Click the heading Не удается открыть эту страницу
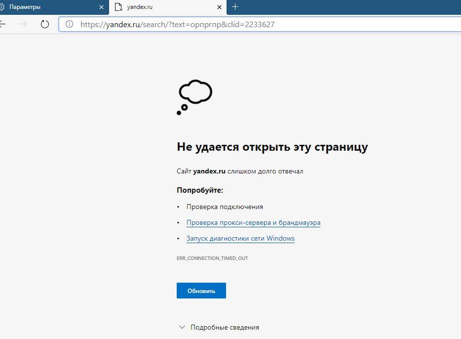 pos(272,147)
